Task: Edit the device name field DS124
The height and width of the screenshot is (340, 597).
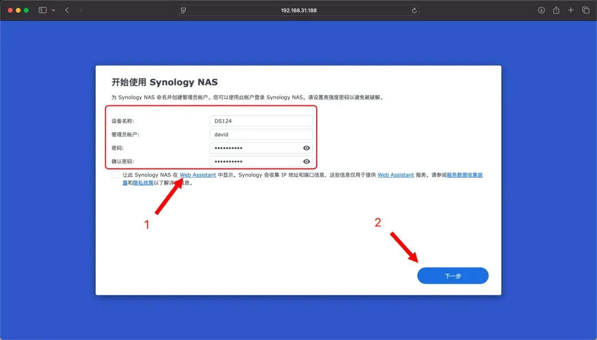Action: coord(261,121)
